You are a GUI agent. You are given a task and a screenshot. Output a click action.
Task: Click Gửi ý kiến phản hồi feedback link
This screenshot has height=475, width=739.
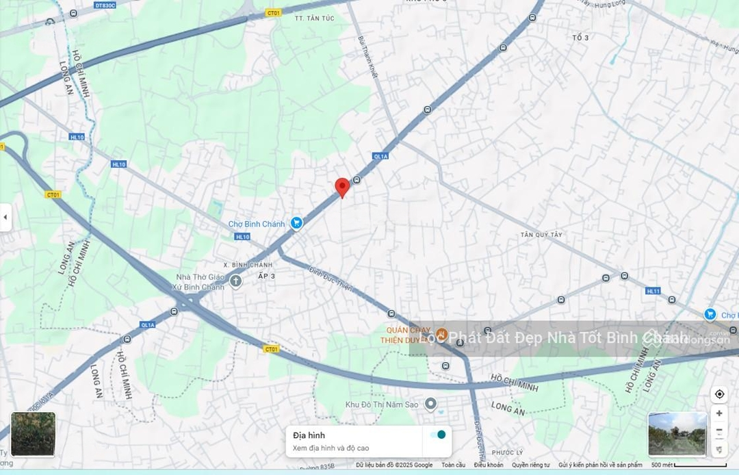pos(600,465)
